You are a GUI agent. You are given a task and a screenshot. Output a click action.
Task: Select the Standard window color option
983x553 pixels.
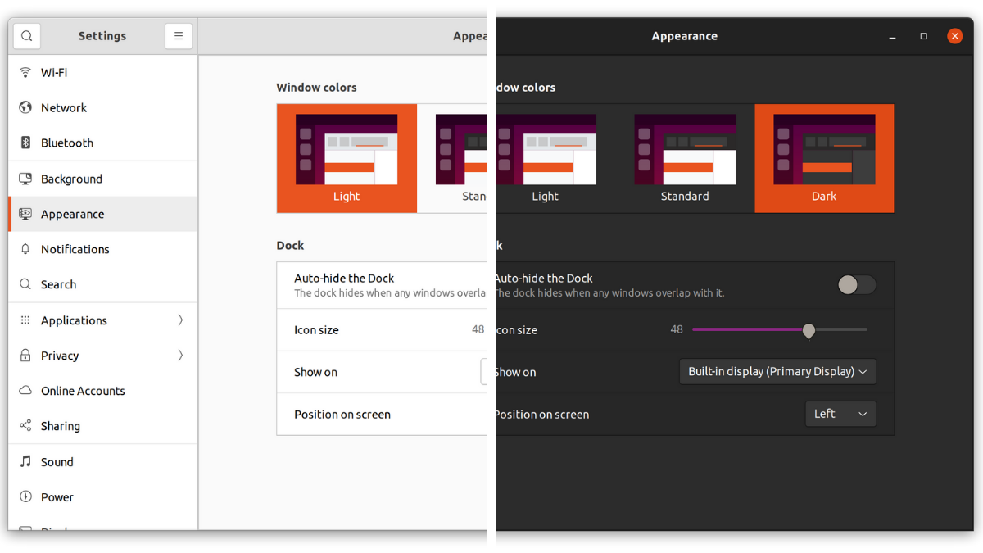pyautogui.click(x=685, y=158)
